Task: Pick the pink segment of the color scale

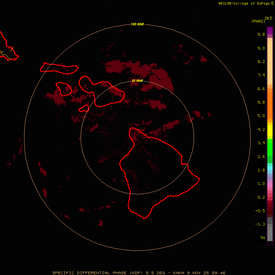Action: point(270,185)
